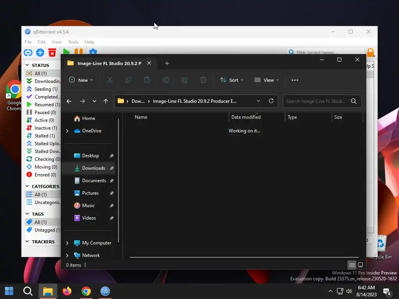399x299 pixels.
Task: Click the Share icon in Explorer toolbar
Action: [x=184, y=80]
